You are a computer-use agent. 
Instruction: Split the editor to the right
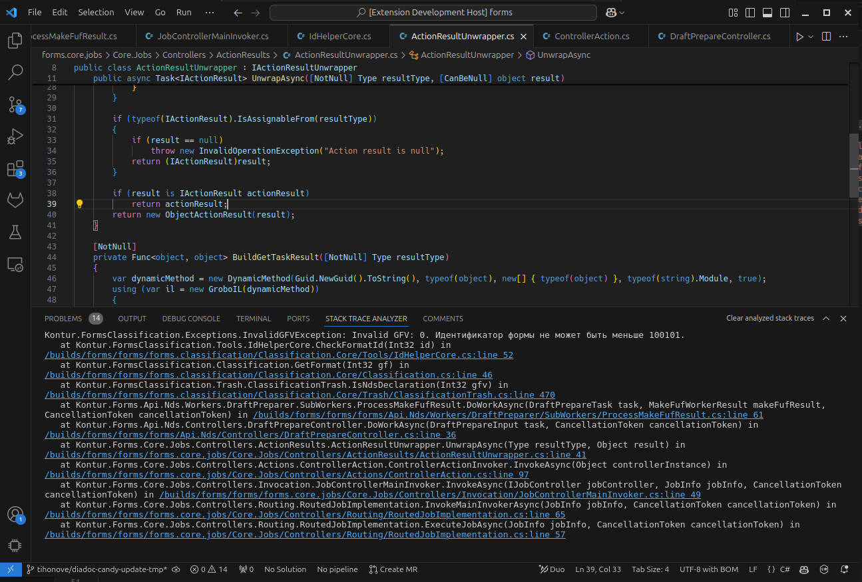pos(826,37)
